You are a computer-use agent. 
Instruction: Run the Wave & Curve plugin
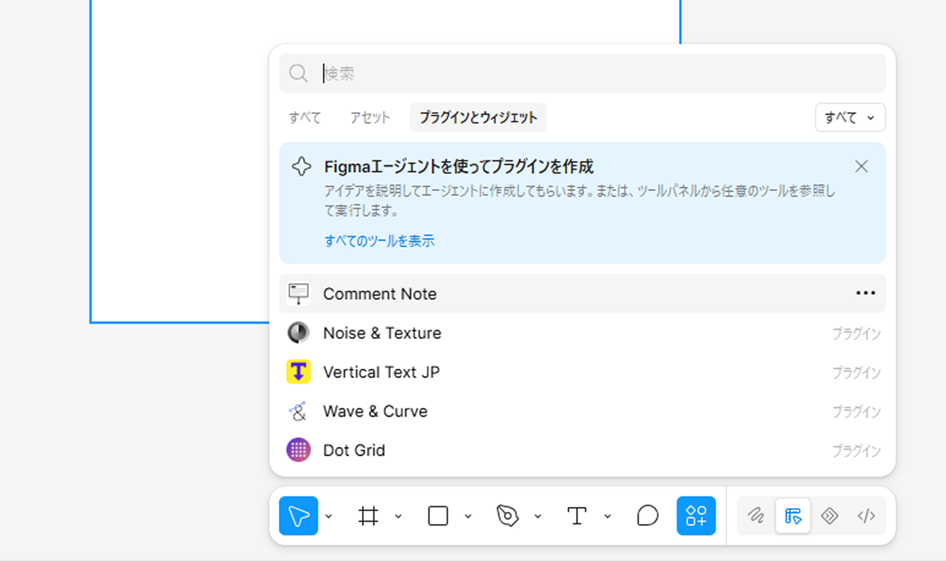click(x=583, y=411)
